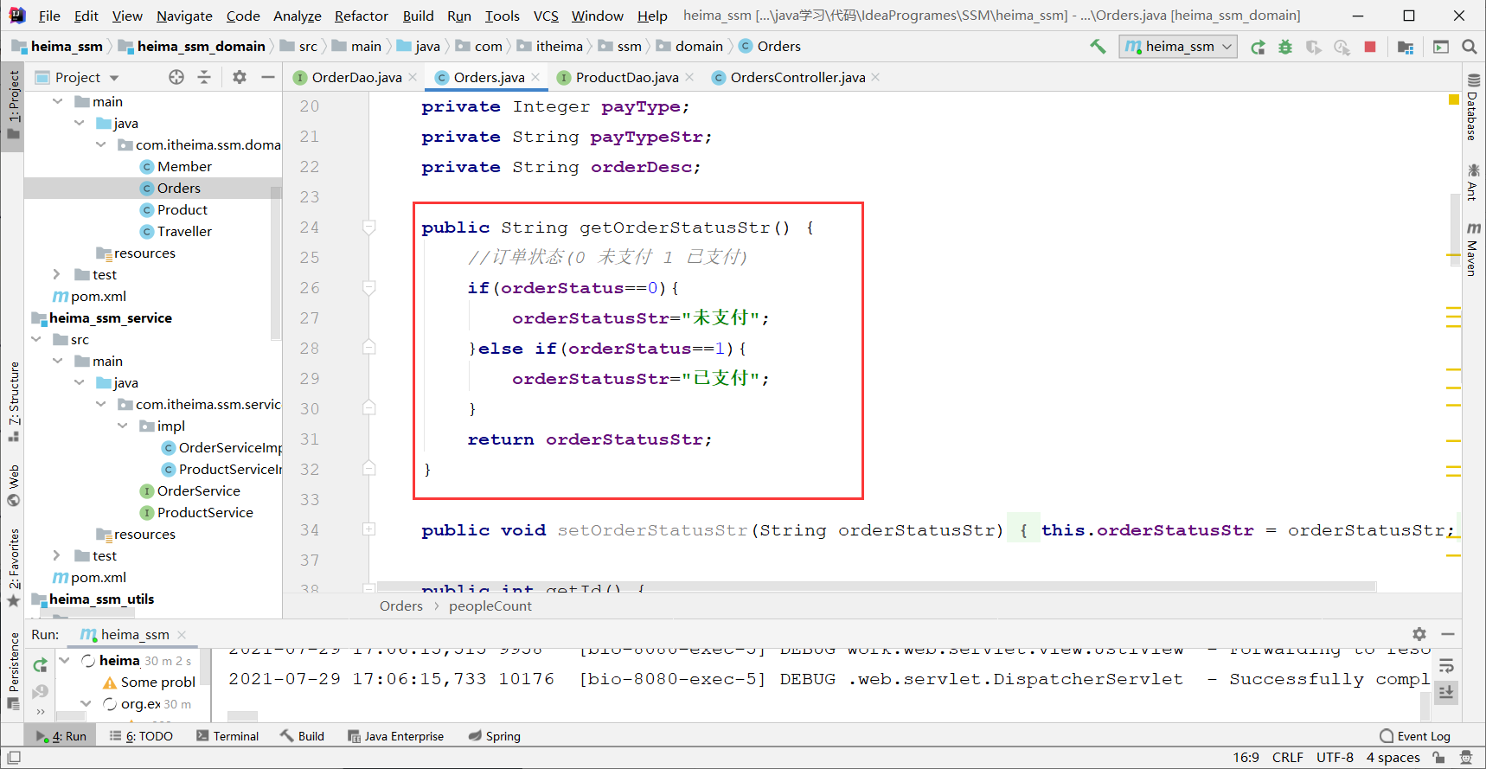The width and height of the screenshot is (1486, 769).
Task: Open Project Structure icon in toolbar
Action: tap(1406, 47)
